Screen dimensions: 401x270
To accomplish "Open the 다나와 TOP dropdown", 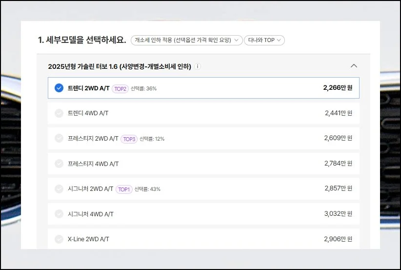I will pyautogui.click(x=265, y=40).
